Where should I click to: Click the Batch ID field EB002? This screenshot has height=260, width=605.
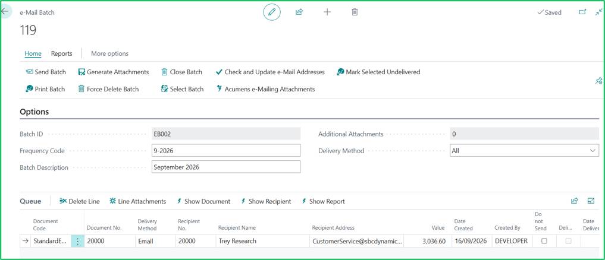[x=226, y=134]
